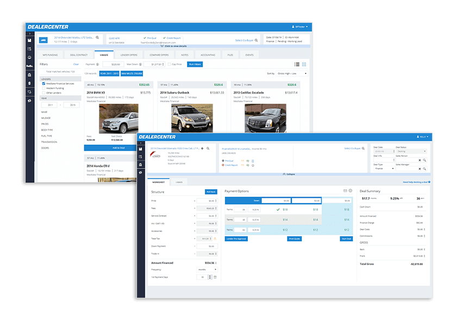Check the Other Lenders filter

[x=43, y=93]
